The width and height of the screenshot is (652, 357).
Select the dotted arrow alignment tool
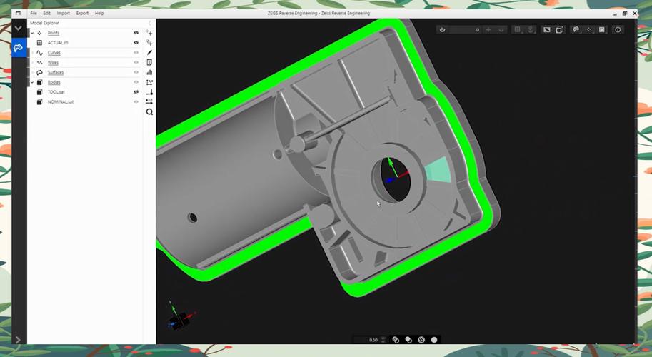[149, 102]
